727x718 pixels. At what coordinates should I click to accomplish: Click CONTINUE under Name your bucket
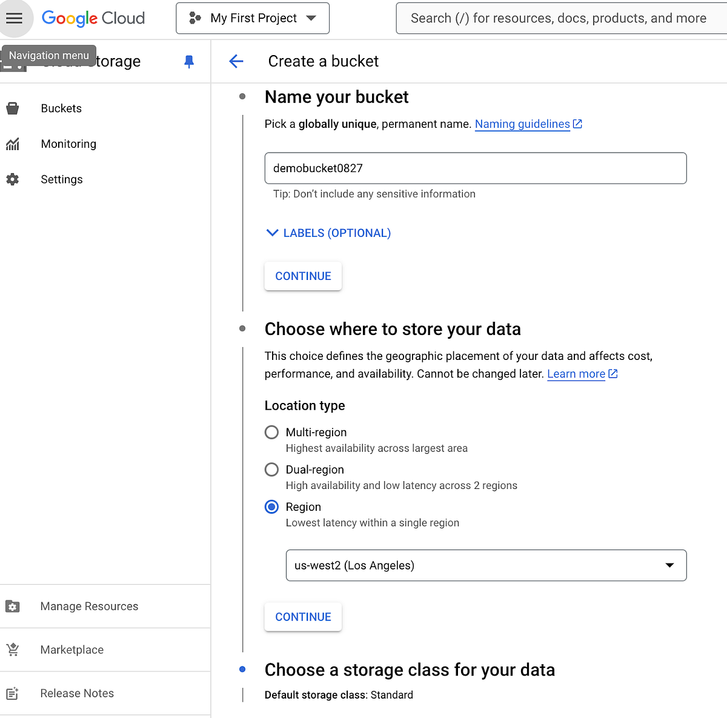pos(303,276)
